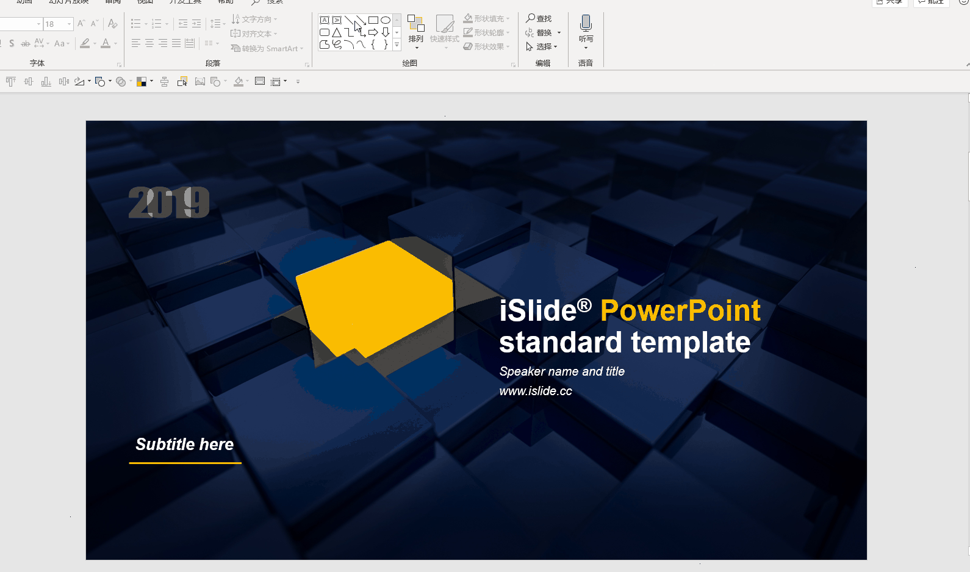Viewport: 970px width, 572px height.
Task: Open 对齐文本 align text menu
Action: pyautogui.click(x=254, y=34)
